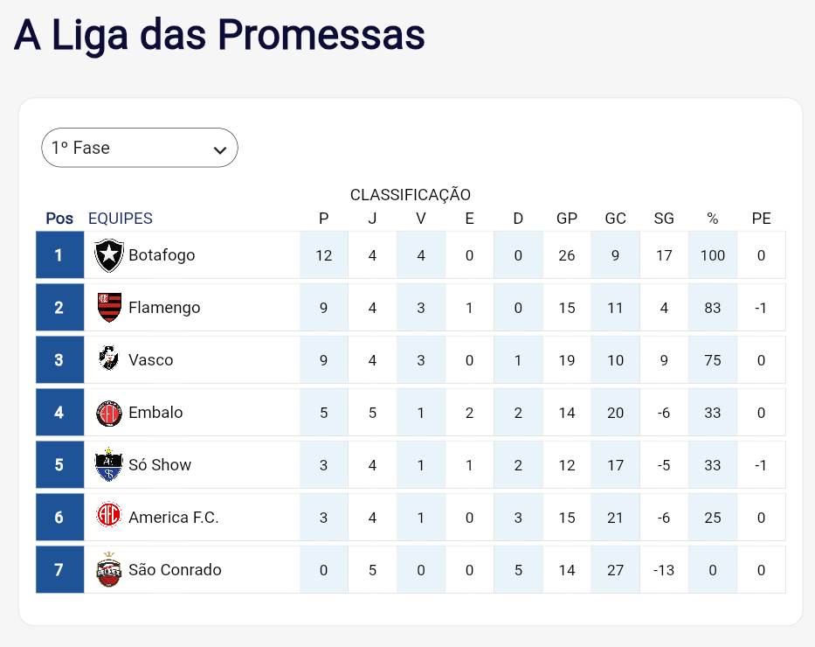
Task: Click the Botafogo team crest icon
Action: point(109,255)
